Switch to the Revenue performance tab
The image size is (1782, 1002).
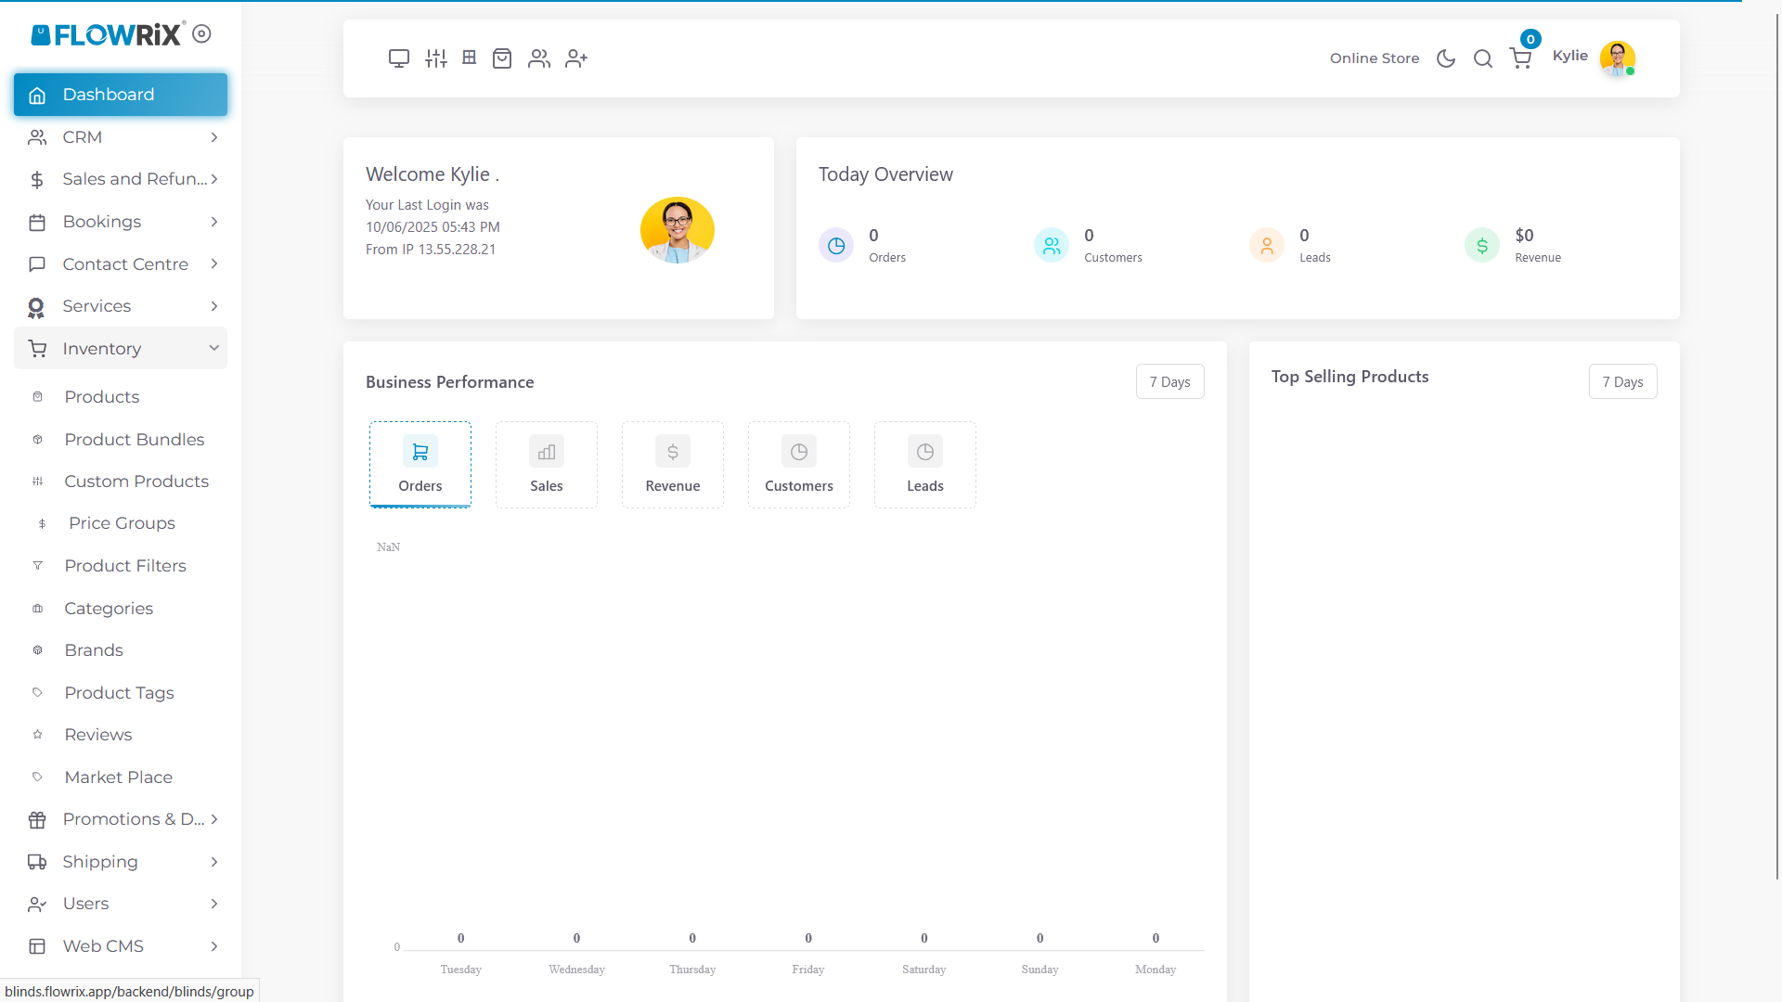coord(673,465)
